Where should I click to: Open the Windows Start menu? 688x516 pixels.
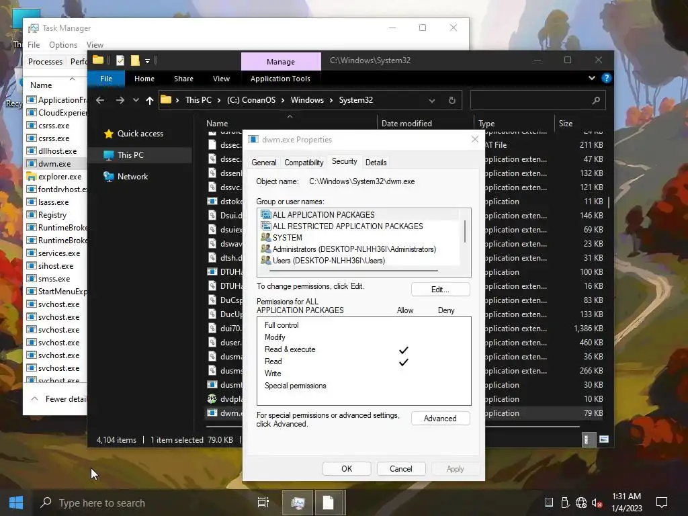coord(16,503)
